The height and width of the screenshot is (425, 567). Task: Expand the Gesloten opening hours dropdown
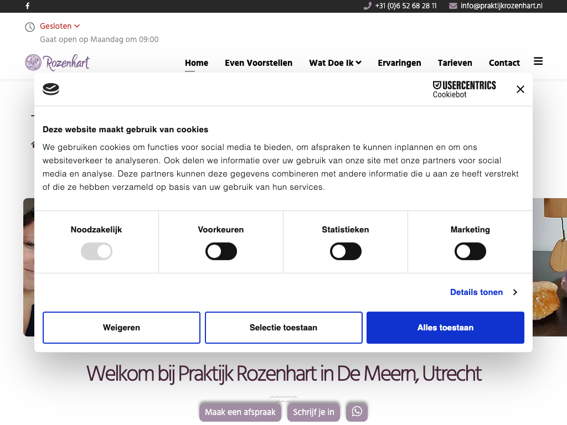pos(60,26)
